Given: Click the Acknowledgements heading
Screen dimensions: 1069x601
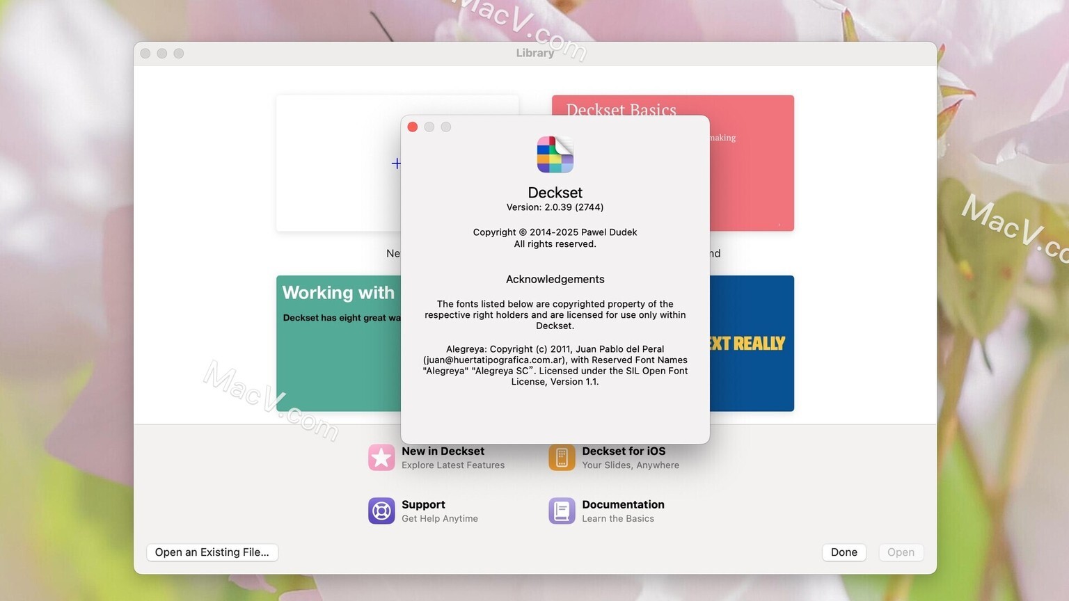Looking at the screenshot, I should coord(555,280).
